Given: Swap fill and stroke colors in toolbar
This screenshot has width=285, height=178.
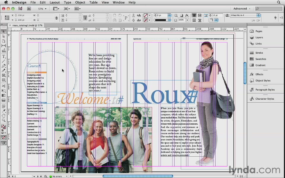Looking at the screenshot, I should tap(5, 125).
